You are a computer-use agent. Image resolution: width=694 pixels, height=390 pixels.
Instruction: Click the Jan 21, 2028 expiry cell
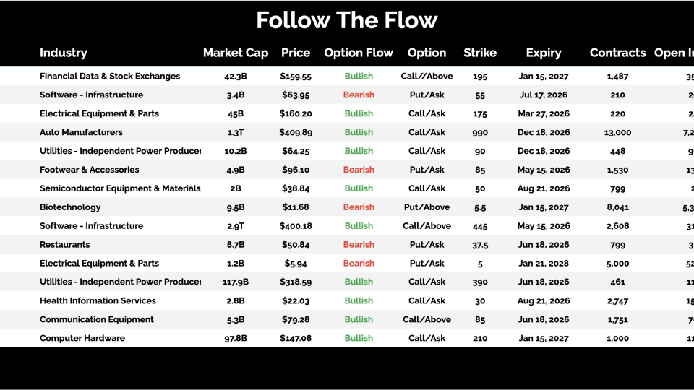[544, 264]
